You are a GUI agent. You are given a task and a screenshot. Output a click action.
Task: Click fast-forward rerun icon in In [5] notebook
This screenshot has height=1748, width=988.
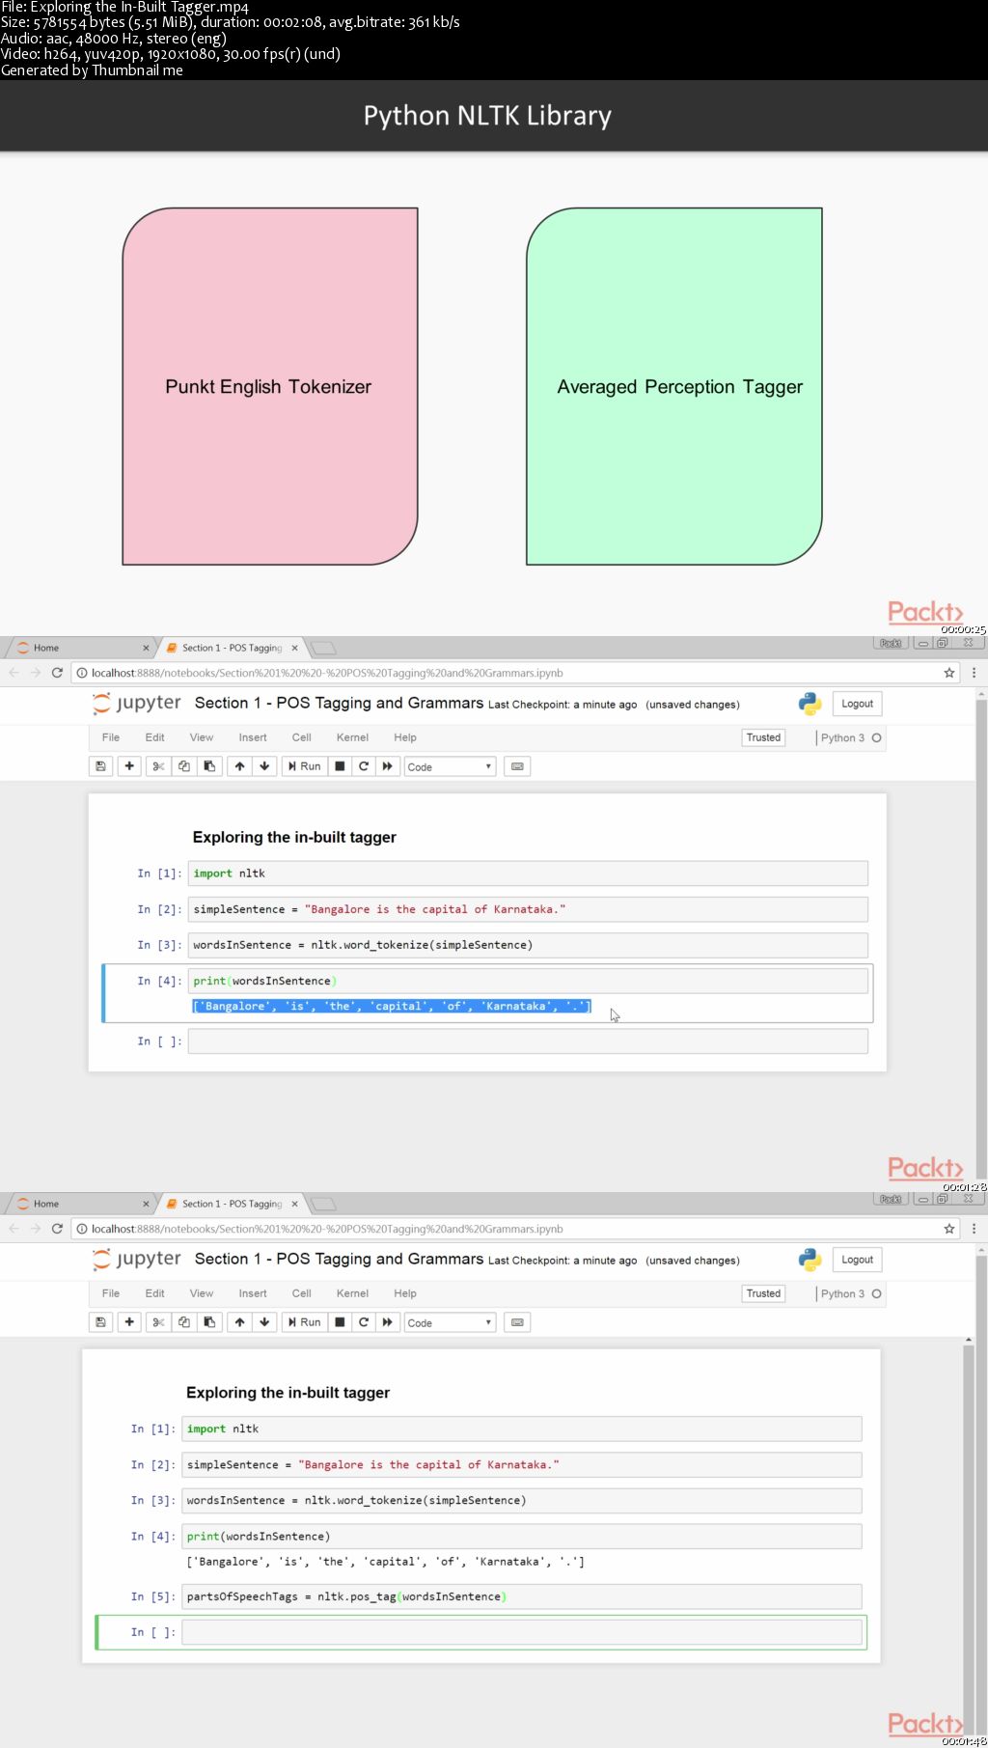[388, 1322]
